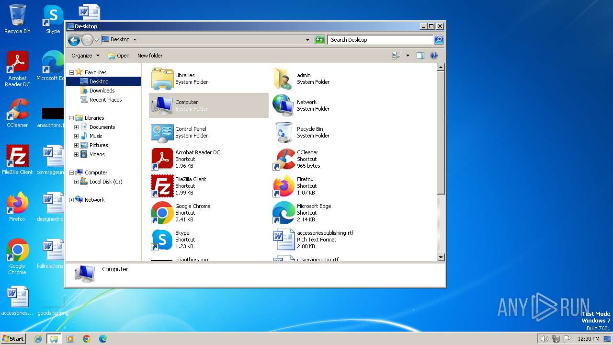
Task: Expand Local Disk (C:) node
Action: point(76,182)
